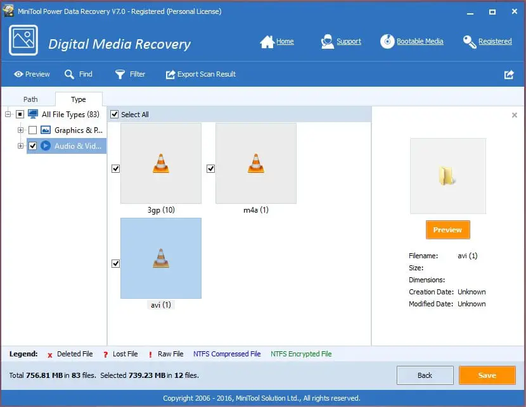Screen dimensions: 526x407
Task: Click the Filter funnel icon
Action: tap(120, 74)
